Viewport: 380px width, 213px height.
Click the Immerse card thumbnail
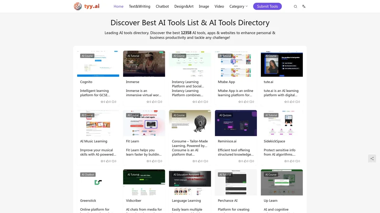pyautogui.click(x=144, y=64)
